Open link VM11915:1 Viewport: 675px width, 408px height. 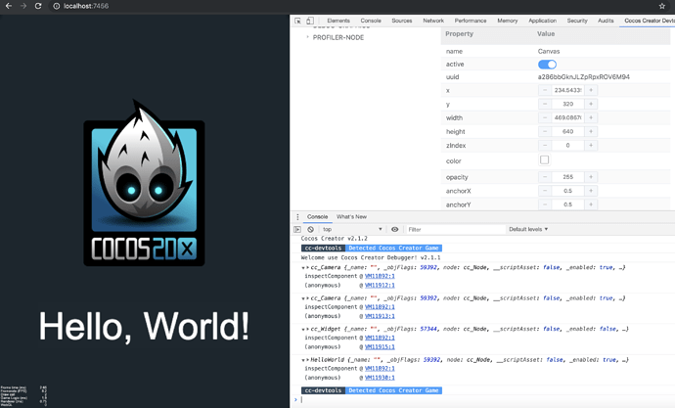coord(380,347)
